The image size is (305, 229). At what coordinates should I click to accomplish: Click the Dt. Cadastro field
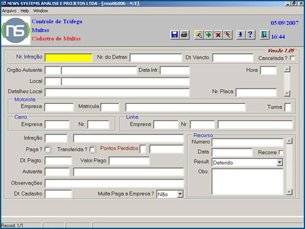click(58, 194)
